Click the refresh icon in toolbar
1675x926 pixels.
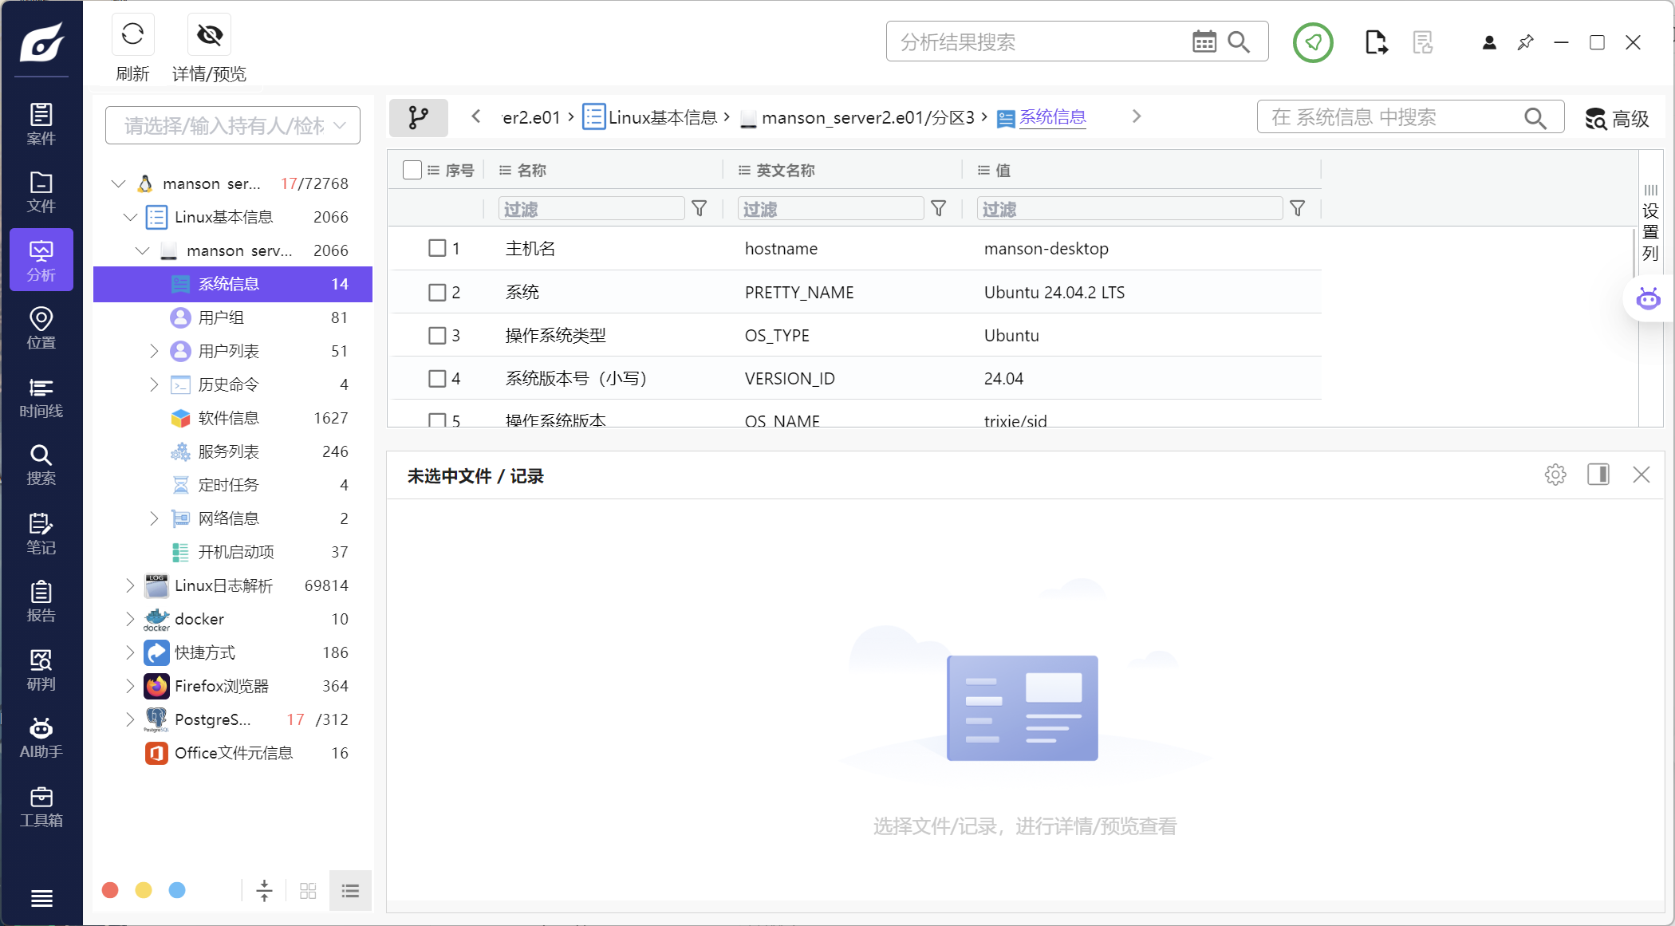[132, 34]
